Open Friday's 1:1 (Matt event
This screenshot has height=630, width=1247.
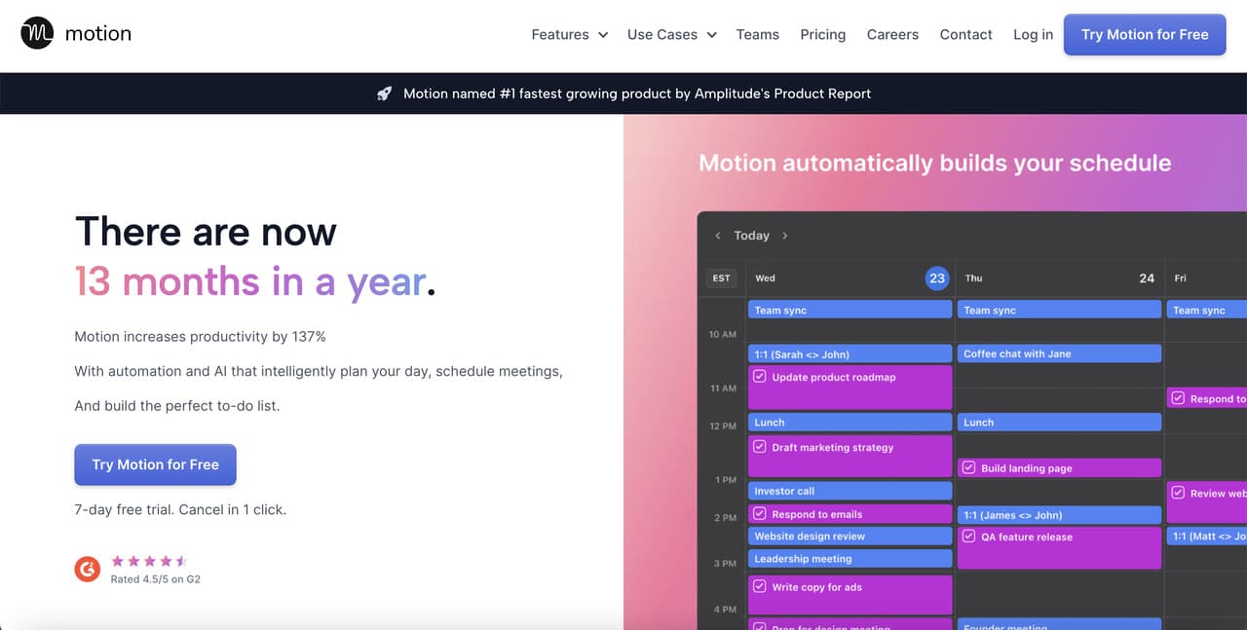pyautogui.click(x=1207, y=537)
